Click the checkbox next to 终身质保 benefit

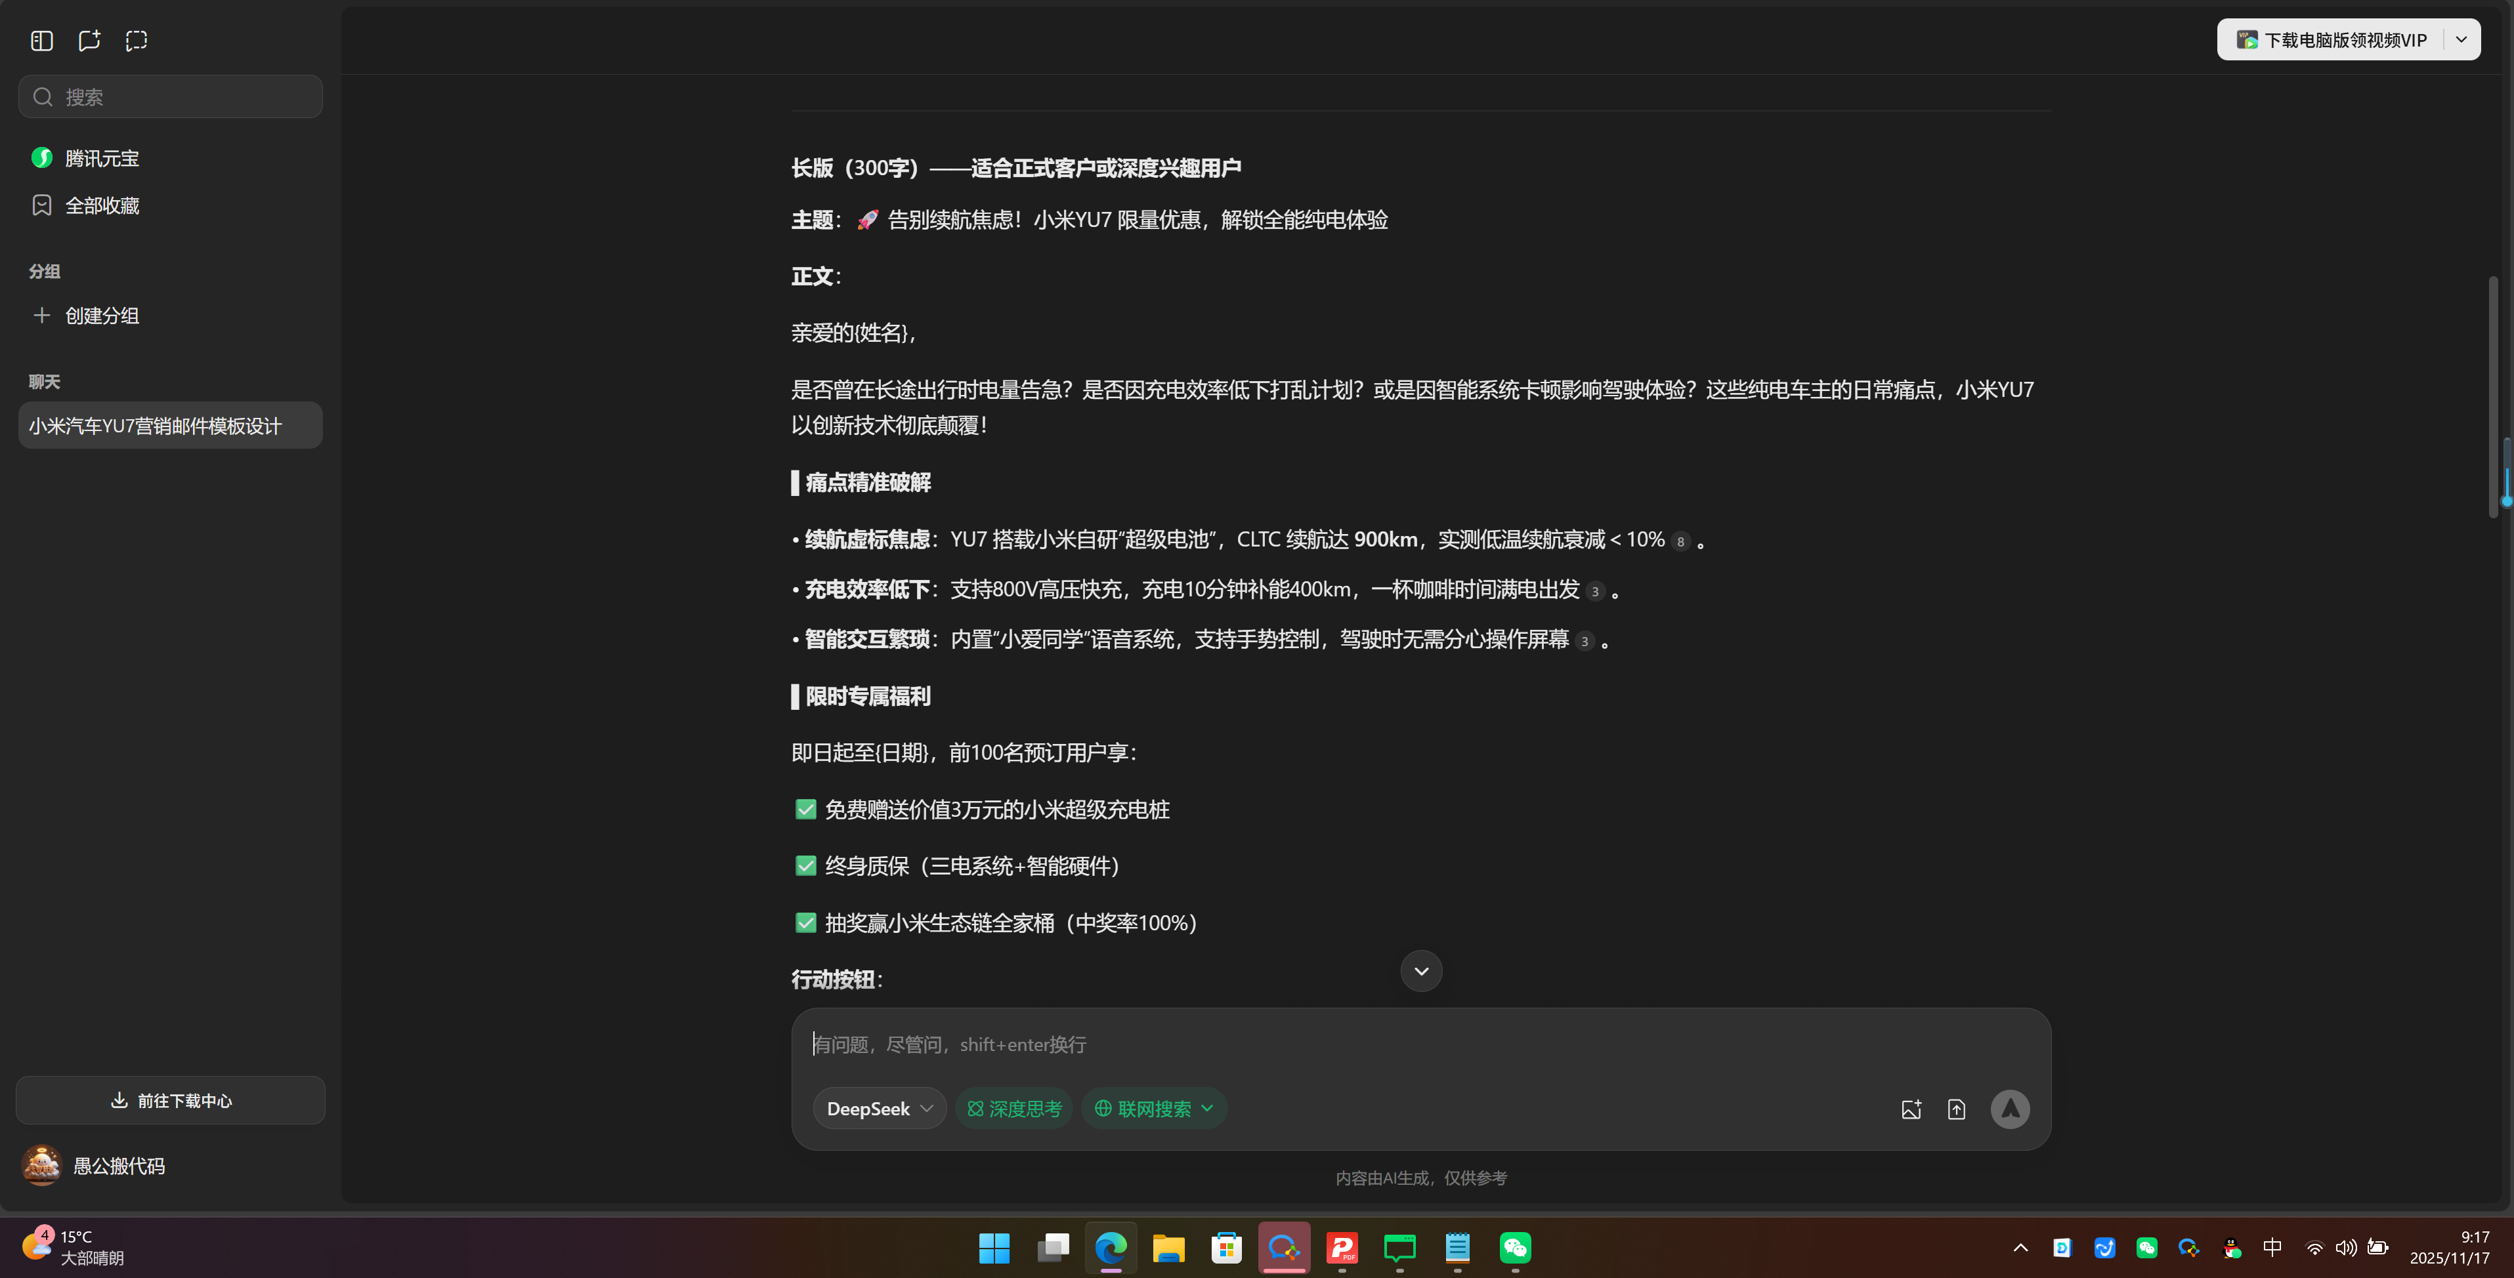805,865
